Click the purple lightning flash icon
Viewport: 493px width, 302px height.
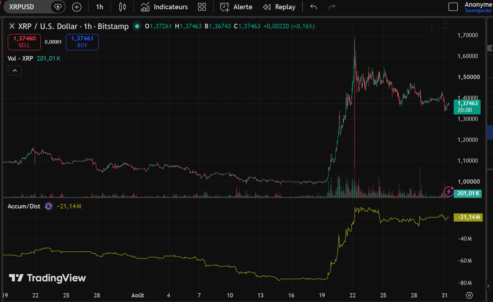[x=449, y=192]
